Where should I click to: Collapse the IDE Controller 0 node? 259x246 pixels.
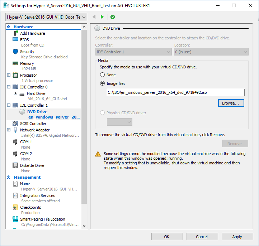click(9, 87)
